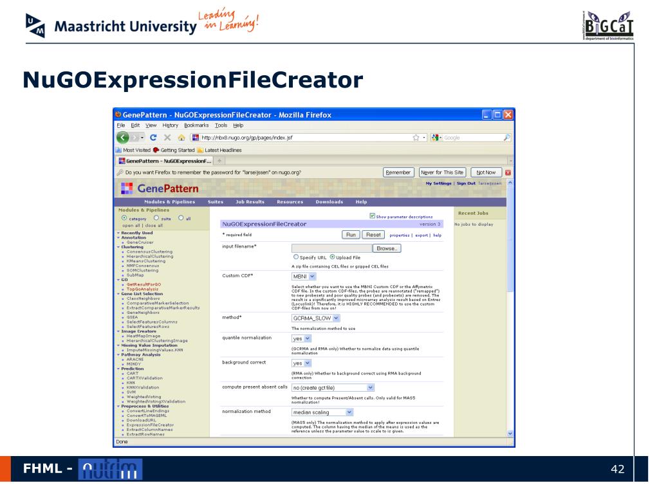This screenshot has width=659, height=494.
Task: Click Never for This Site button
Action: pyautogui.click(x=442, y=172)
